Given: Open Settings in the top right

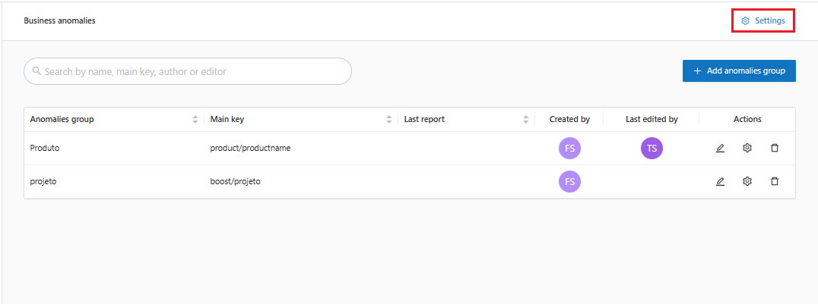Looking at the screenshot, I should [763, 21].
